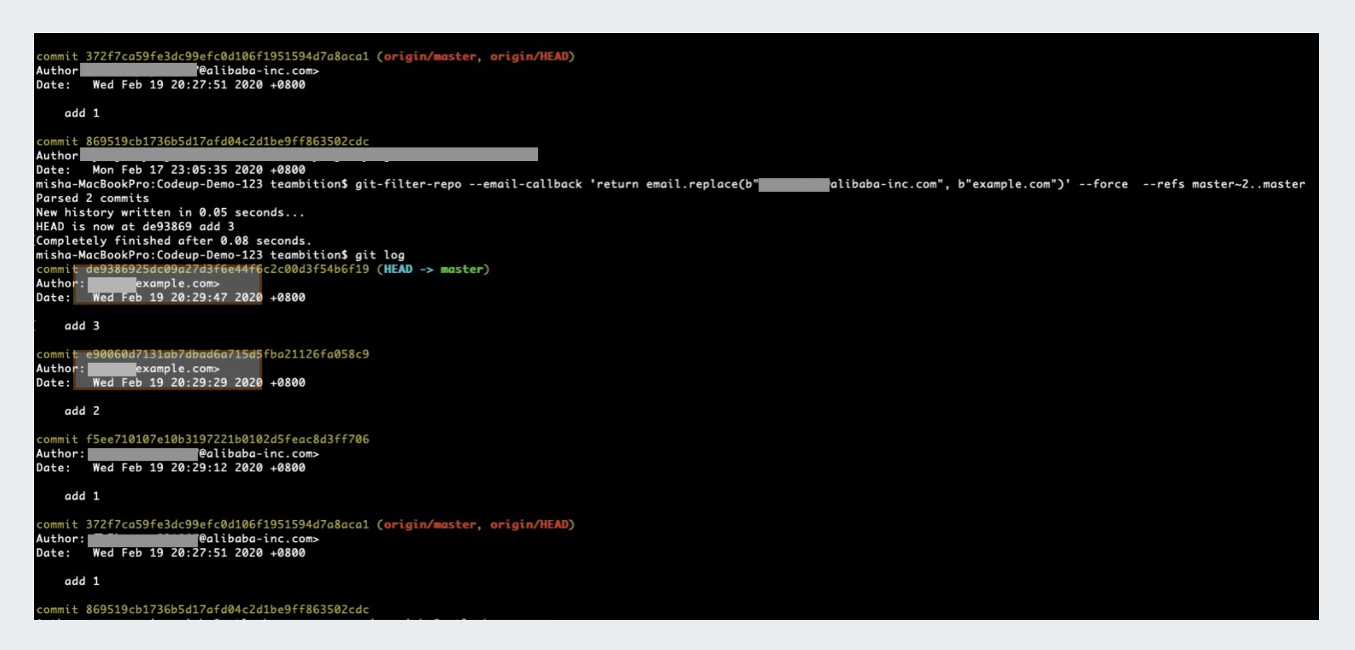The height and width of the screenshot is (650, 1355).
Task: Click 'New history written in 0.05 seconds' line
Action: click(170, 213)
